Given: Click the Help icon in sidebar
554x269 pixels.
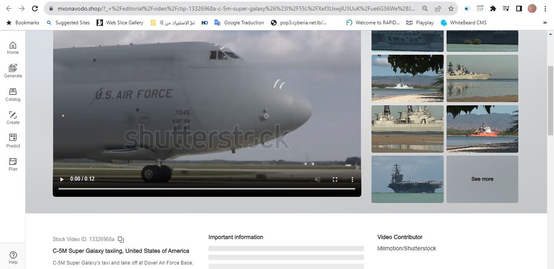Looking at the screenshot, I should (x=13, y=257).
